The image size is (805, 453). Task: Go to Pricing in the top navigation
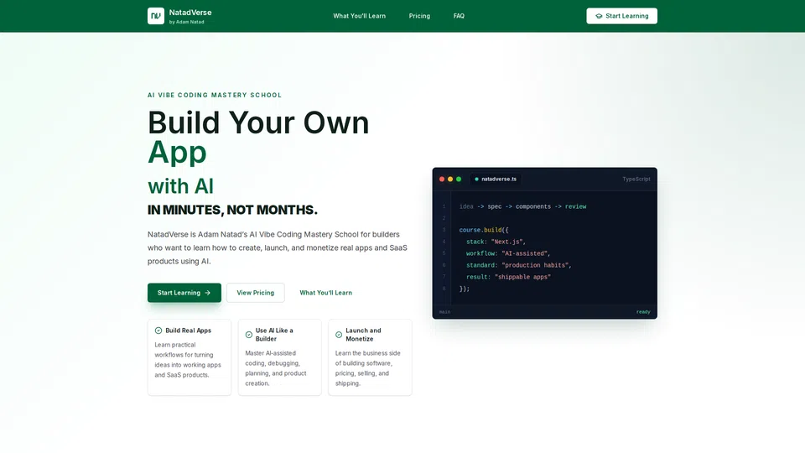(x=419, y=16)
